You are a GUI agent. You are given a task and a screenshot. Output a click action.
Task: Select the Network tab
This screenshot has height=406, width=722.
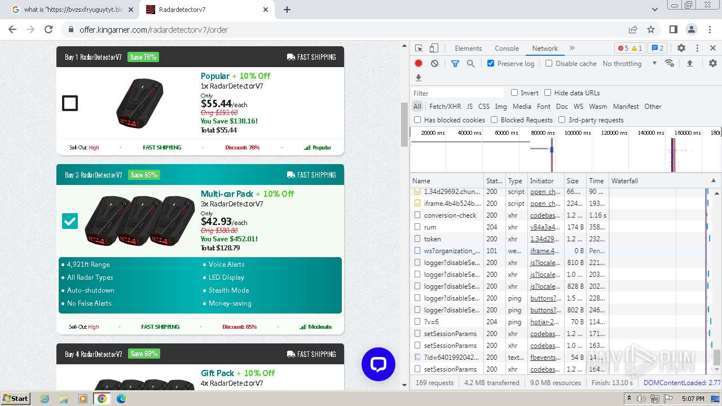click(545, 48)
